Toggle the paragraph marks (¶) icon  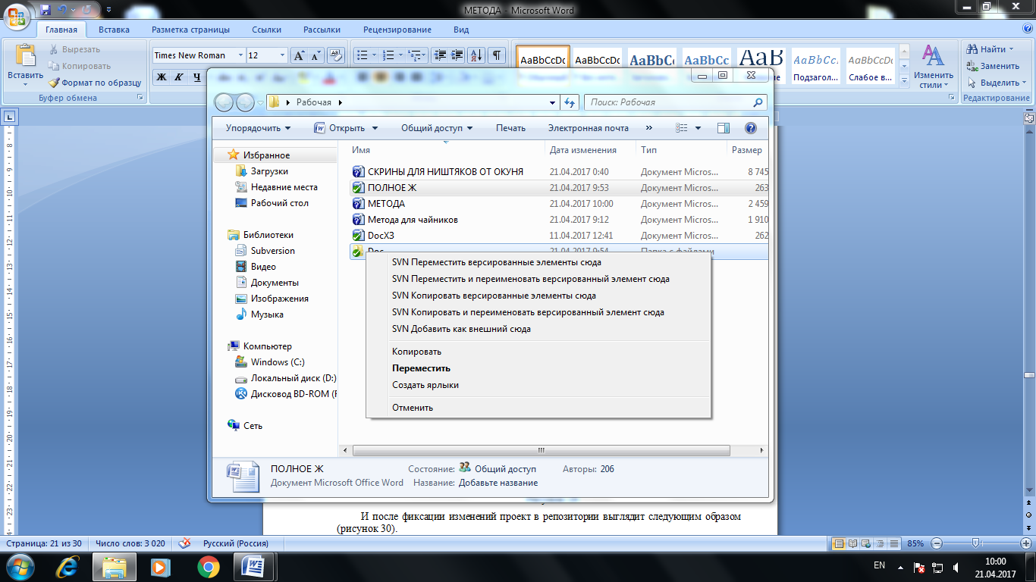[497, 55]
